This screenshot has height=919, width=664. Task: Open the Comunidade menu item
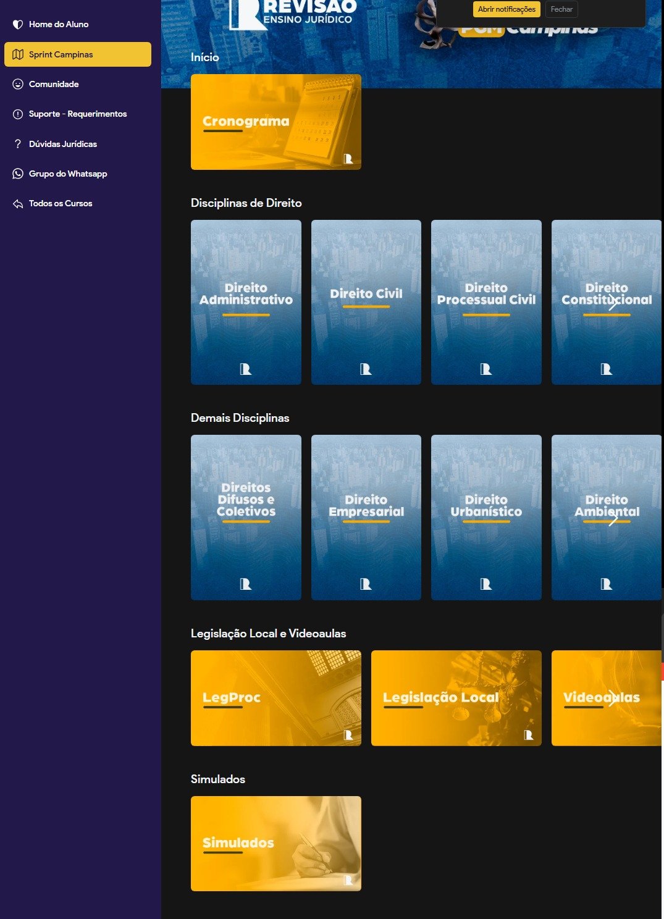pos(54,84)
